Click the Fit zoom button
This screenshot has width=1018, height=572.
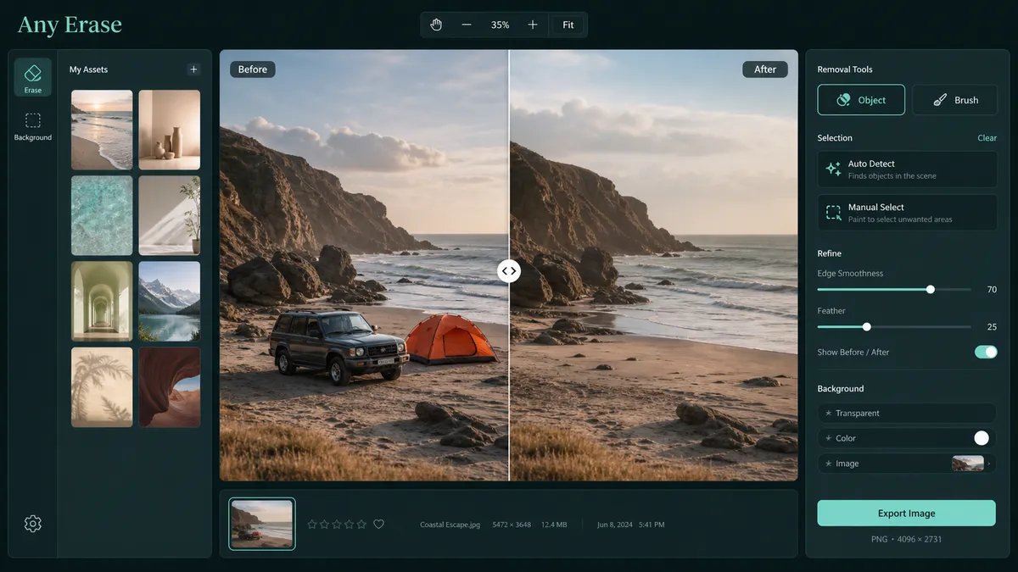pos(568,25)
